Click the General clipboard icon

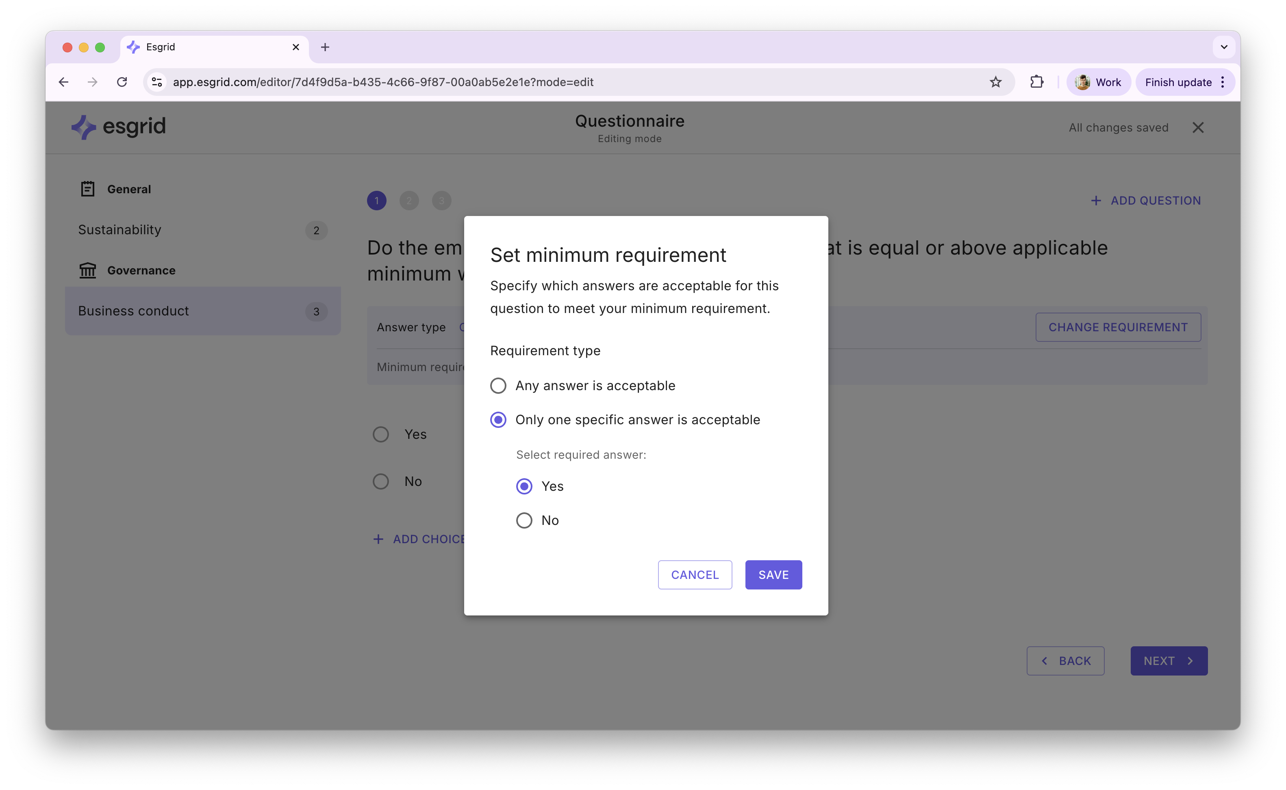point(87,189)
